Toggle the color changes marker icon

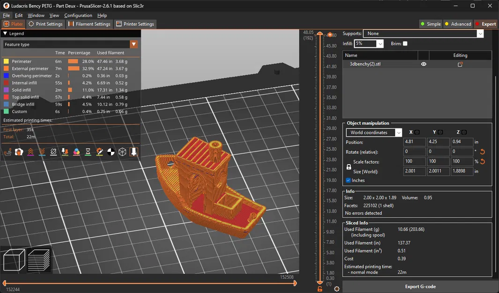[75, 151]
